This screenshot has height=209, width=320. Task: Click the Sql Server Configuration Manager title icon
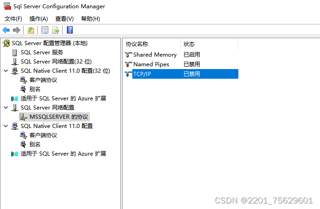coord(7,6)
